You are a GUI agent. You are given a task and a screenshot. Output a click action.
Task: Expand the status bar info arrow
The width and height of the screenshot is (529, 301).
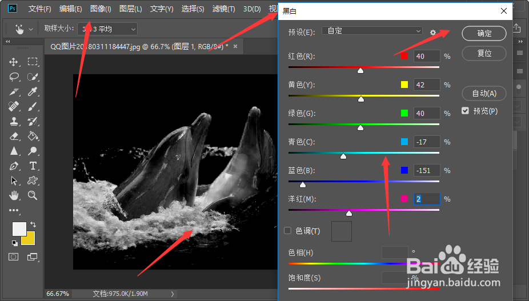(173, 294)
